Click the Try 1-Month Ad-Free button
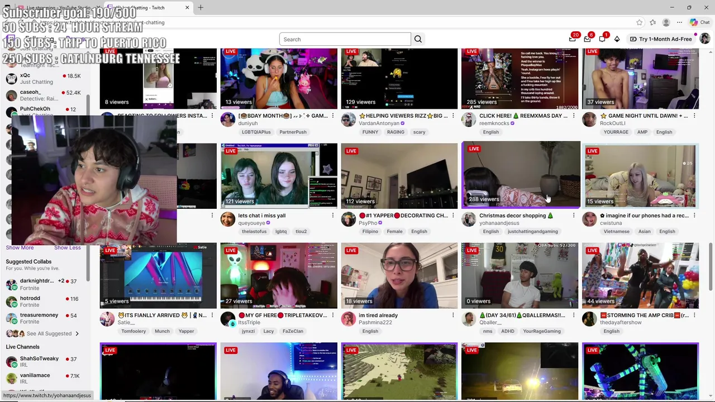 (x=661, y=39)
